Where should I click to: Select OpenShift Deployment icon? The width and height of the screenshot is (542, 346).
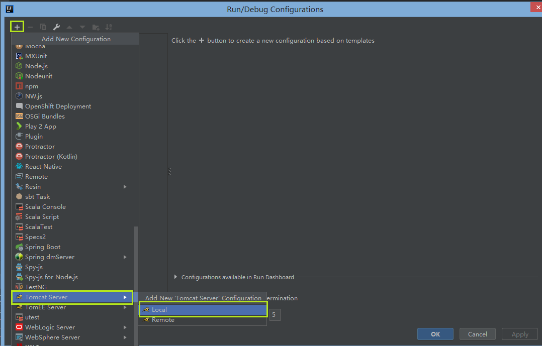[x=19, y=106]
